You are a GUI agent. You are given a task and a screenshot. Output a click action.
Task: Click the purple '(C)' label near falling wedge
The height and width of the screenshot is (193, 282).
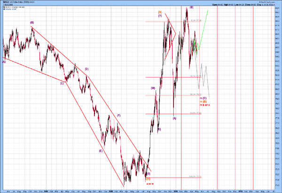click(x=62, y=84)
